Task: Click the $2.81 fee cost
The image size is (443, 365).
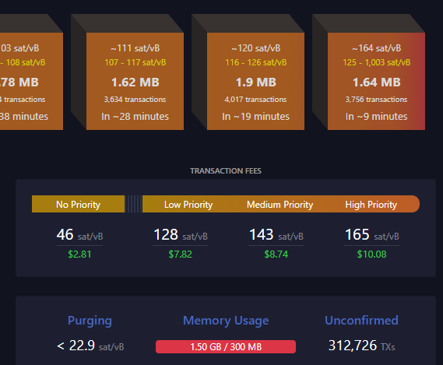Action: pos(79,254)
